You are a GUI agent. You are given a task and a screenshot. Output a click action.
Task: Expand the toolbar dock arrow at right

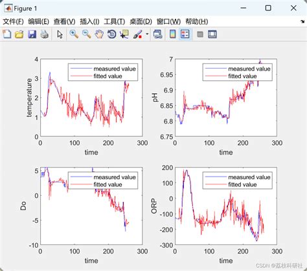(302, 21)
